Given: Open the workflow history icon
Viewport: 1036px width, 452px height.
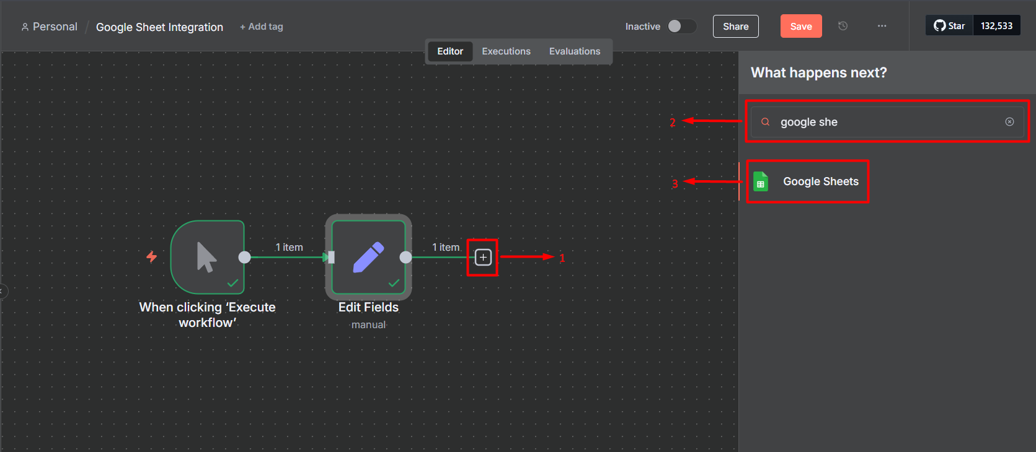Looking at the screenshot, I should (x=843, y=26).
